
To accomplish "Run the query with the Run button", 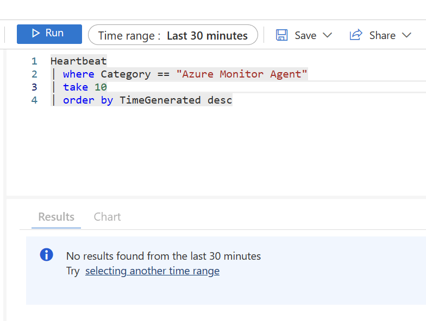I will tap(49, 34).
